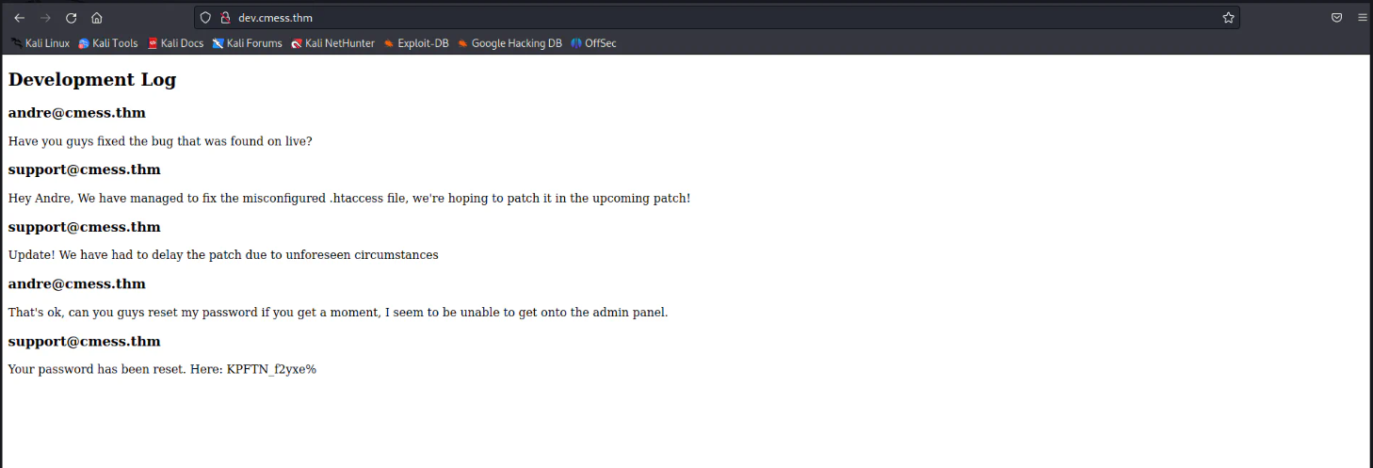Open the Kali Forums bookmark
Screen dimensions: 1373x468
click(x=248, y=43)
